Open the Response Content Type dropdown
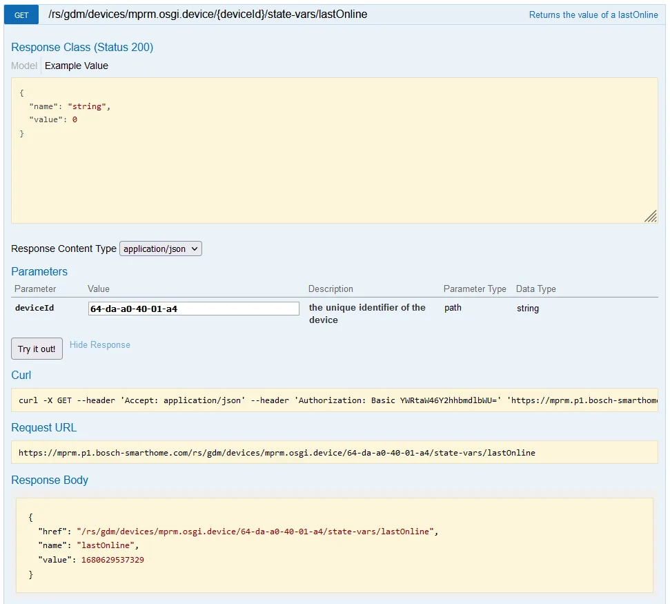670x604 pixels. 161,249
